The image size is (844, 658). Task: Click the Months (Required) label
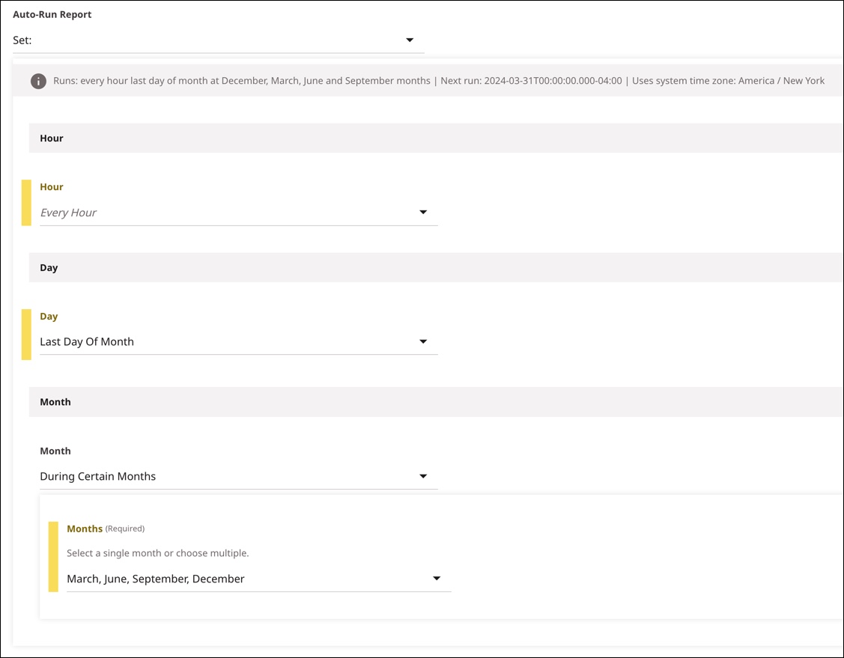pyautogui.click(x=106, y=529)
